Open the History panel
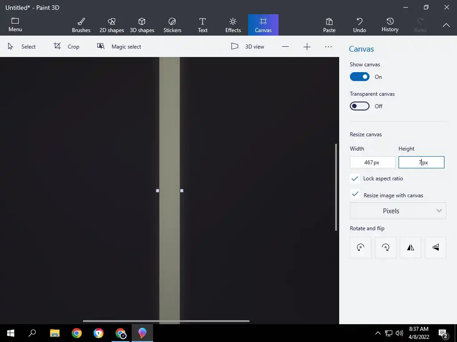Screen dimensions: 457x342 [x=390, y=25]
